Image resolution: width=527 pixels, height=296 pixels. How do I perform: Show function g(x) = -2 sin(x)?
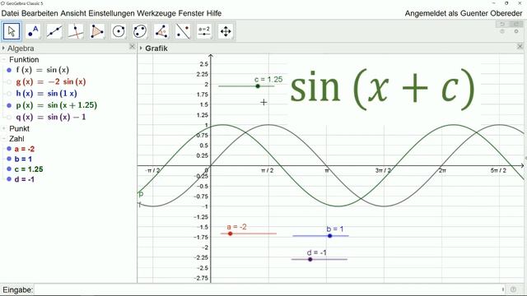click(x=9, y=82)
